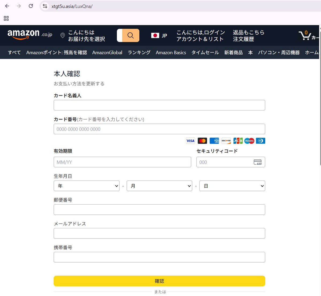Screen dimensions: 321x296
Task: Select the Maestro card icon
Action: [249, 141]
